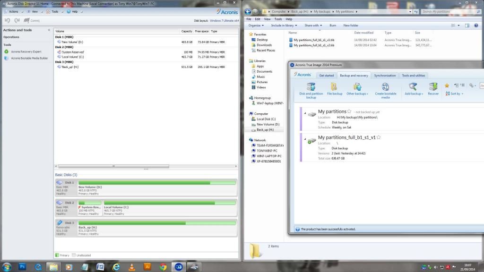The image size is (484, 272).
Task: Open Explorer View menu
Action: tap(267, 19)
